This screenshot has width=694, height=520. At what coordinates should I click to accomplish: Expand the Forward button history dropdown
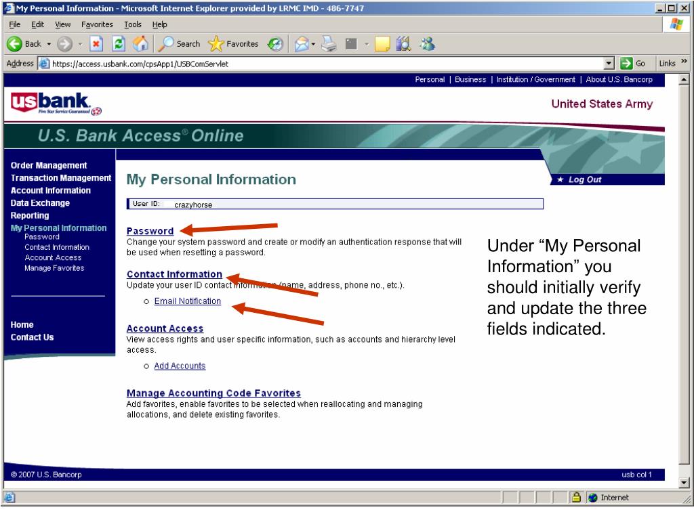pos(80,44)
